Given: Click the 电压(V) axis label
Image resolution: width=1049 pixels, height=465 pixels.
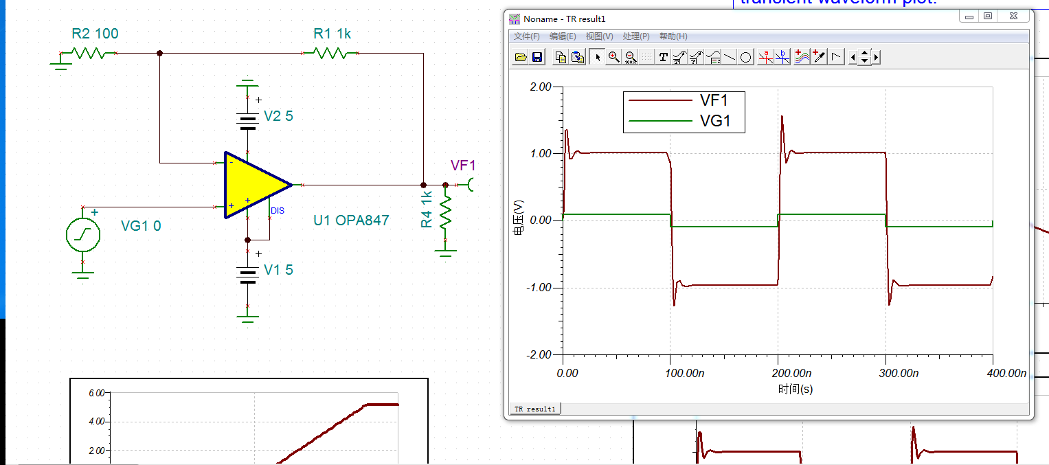Looking at the screenshot, I should tap(519, 217).
